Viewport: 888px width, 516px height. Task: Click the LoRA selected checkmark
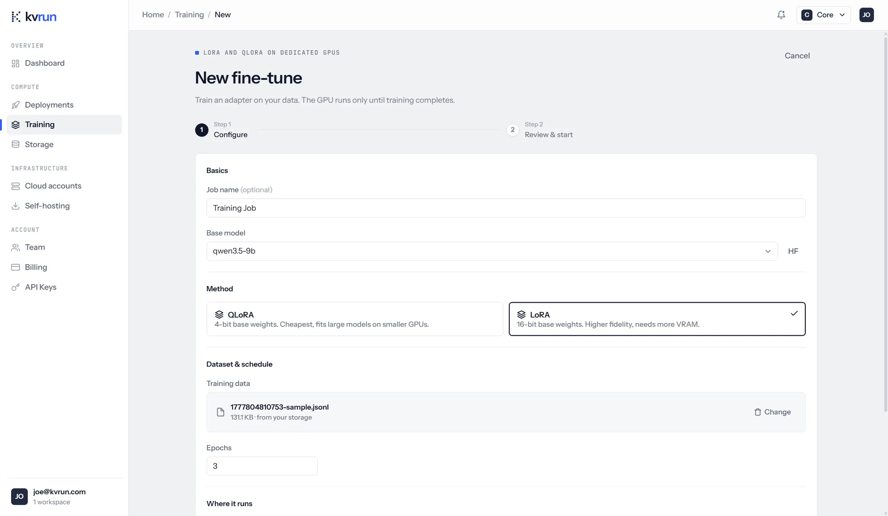[x=794, y=313]
